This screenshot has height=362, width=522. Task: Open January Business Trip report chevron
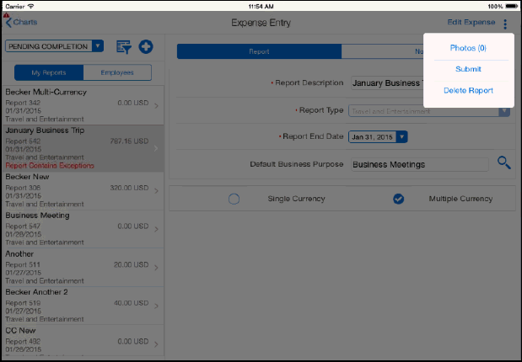coord(156,148)
